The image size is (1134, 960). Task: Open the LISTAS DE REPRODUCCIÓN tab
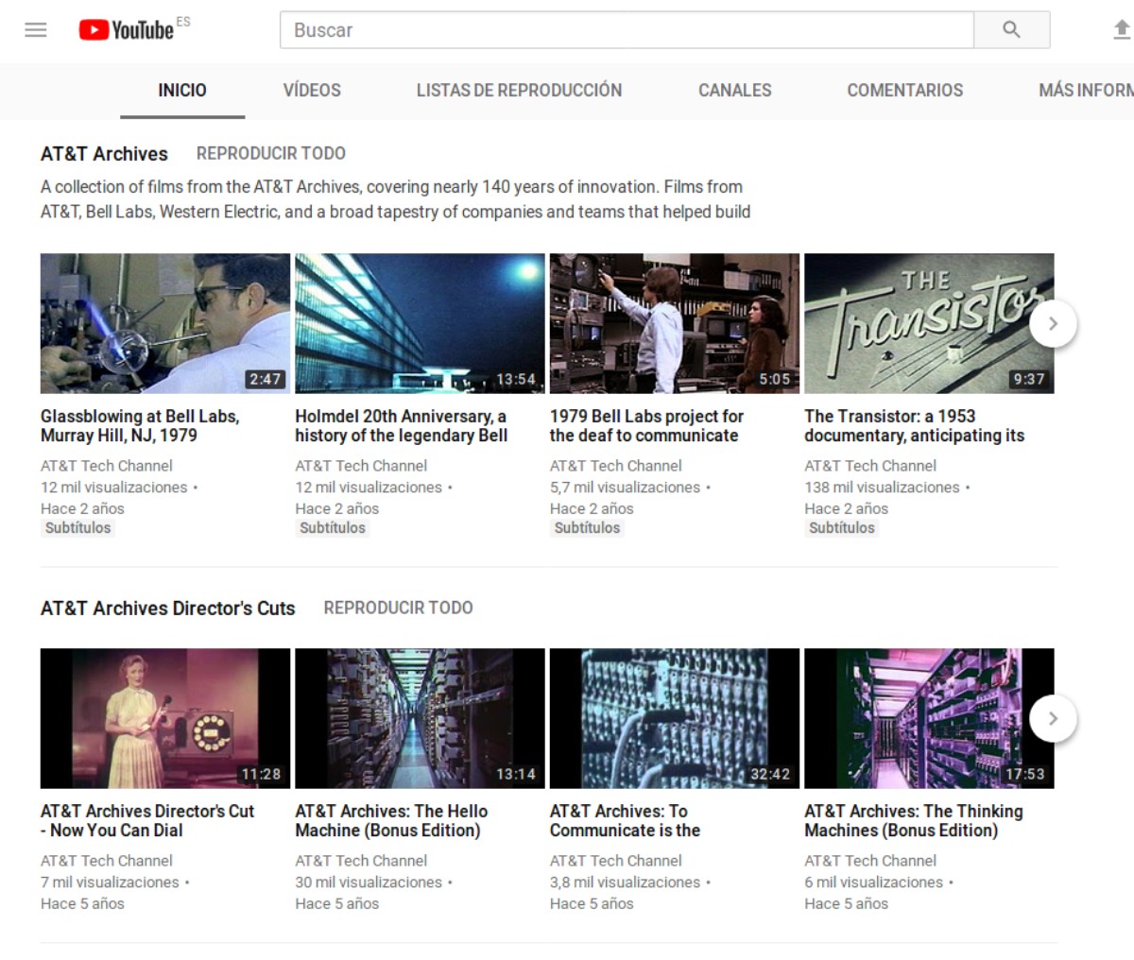point(519,91)
